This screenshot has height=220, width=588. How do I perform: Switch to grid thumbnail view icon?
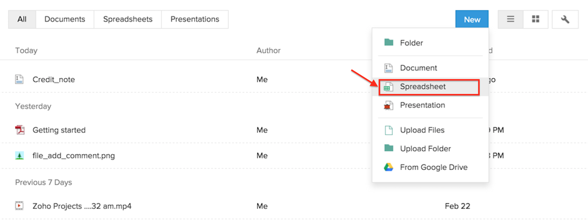pos(536,19)
